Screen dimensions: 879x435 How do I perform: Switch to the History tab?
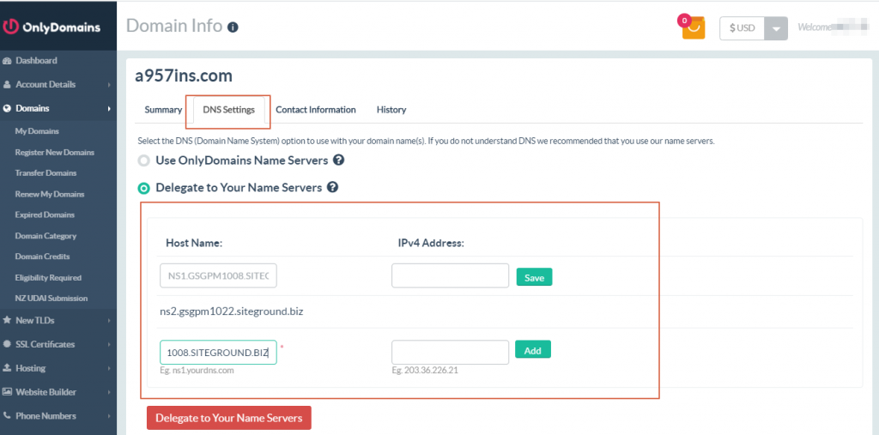tap(391, 110)
